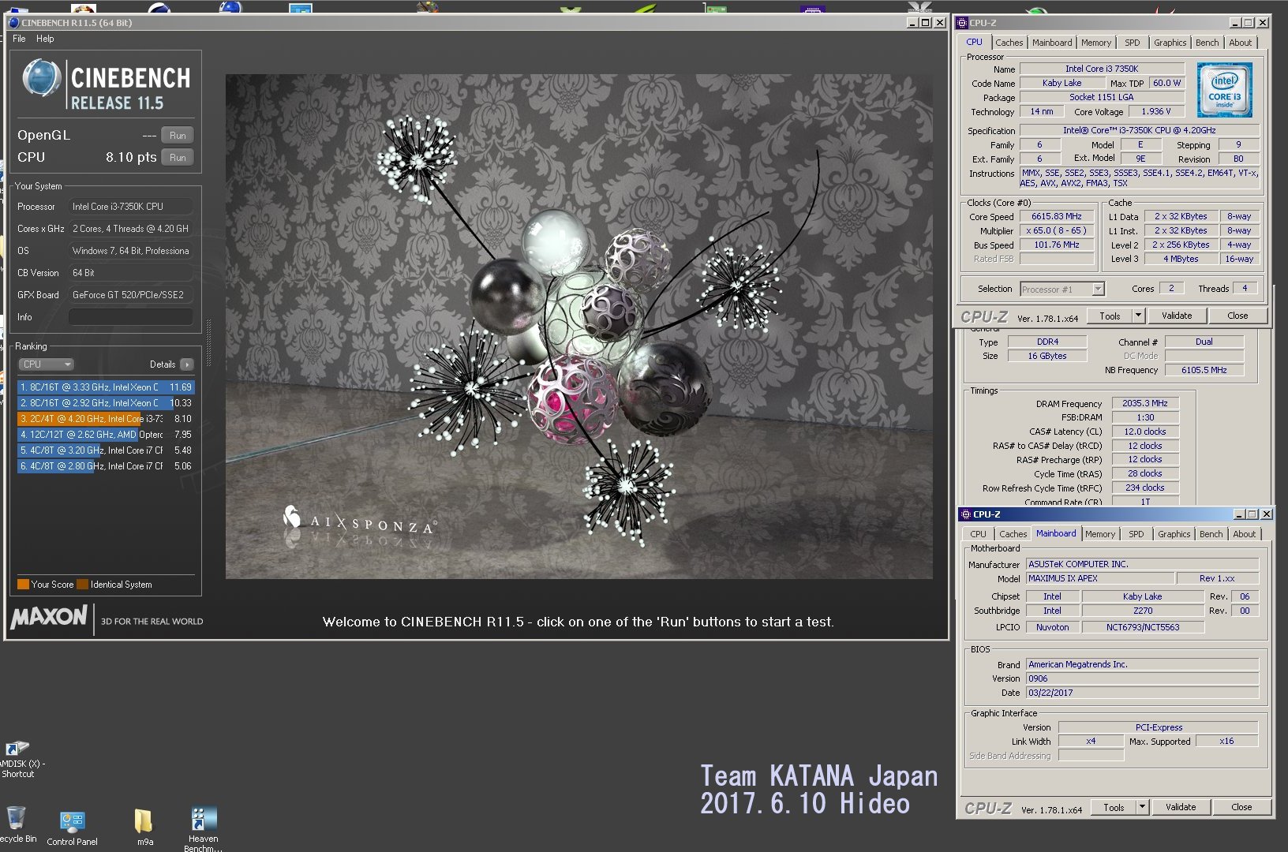Image resolution: width=1288 pixels, height=852 pixels.
Task: Open Bench tab in top CPU-Z window
Action: pyautogui.click(x=1207, y=43)
